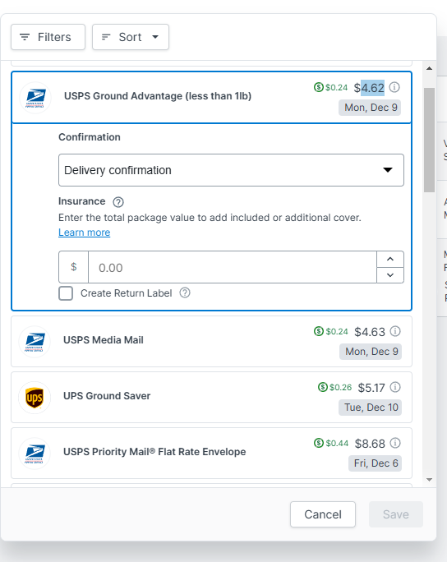Click the scrollbar down arrow
The height and width of the screenshot is (562, 447).
pyautogui.click(x=429, y=480)
